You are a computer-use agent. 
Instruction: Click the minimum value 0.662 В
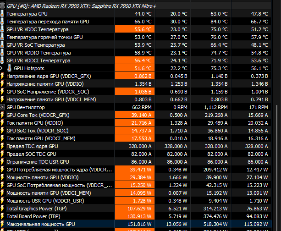(x=179, y=99)
